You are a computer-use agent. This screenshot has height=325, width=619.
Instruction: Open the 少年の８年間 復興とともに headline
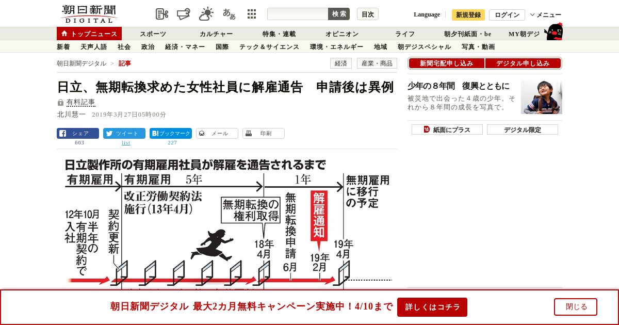click(459, 86)
